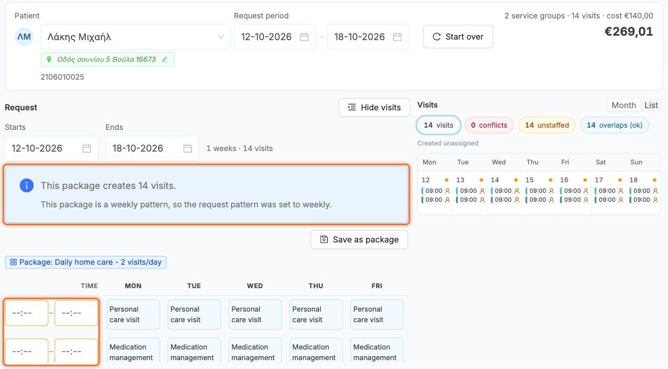
Task: Click orange status dot on day 17
Action: [620, 180]
